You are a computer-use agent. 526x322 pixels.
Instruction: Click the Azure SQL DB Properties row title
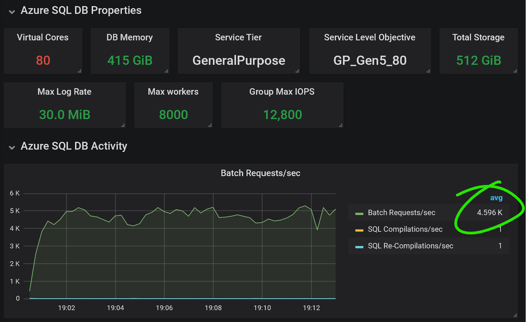(x=81, y=11)
